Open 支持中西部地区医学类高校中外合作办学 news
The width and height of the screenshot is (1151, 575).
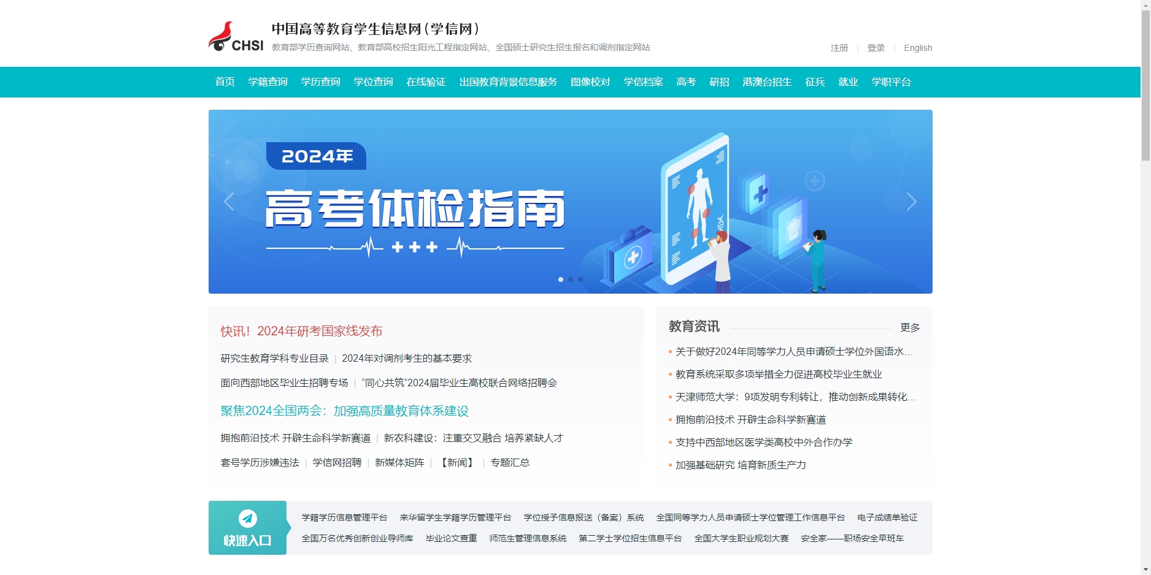pyautogui.click(x=764, y=442)
